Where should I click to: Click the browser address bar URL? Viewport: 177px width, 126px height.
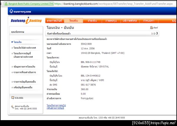point(114,4)
